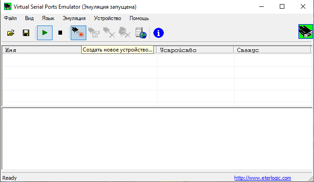Click the Create new device toolbar icon
Image resolution: width=314 pixels, height=182 pixels.
[78, 33]
